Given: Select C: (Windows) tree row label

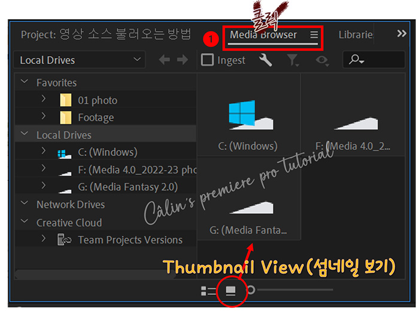Looking at the screenshot, I should [108, 152].
